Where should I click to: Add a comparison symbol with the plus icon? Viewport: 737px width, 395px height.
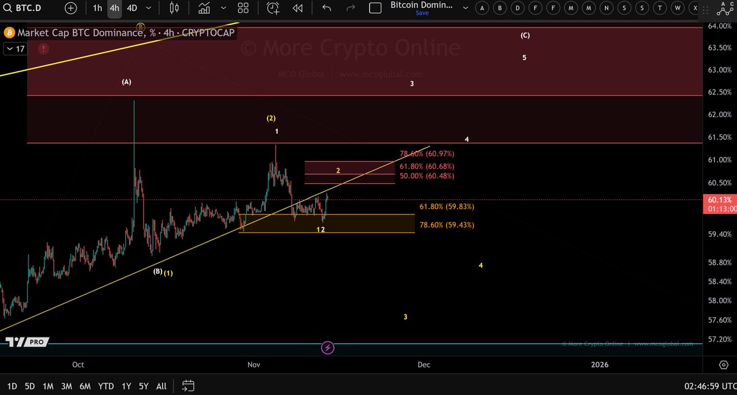tap(71, 9)
